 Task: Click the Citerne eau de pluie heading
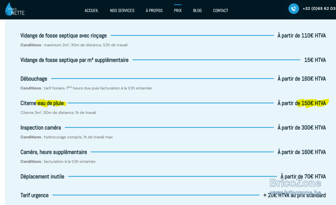(x=42, y=103)
